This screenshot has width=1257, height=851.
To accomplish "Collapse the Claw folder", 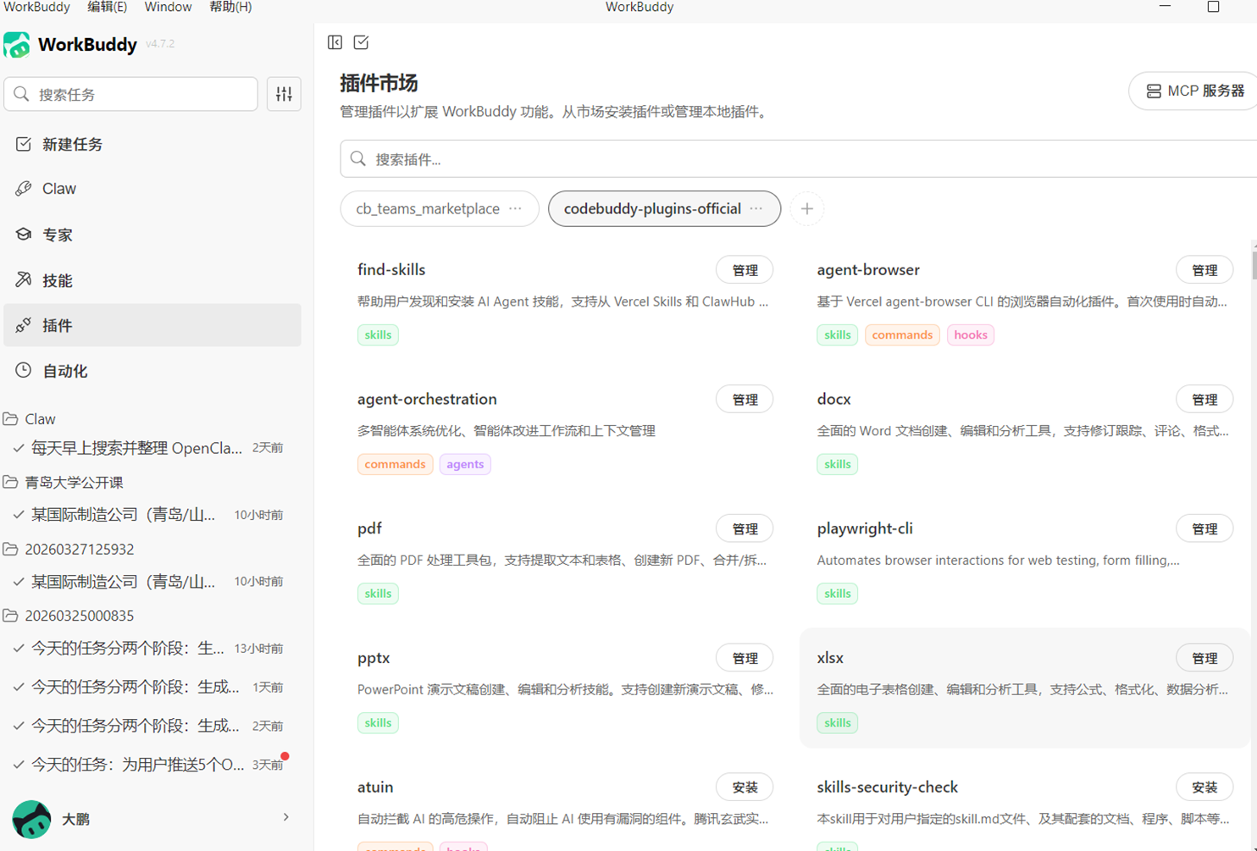I will click(10, 419).
